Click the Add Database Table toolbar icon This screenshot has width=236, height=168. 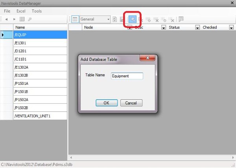tap(133, 19)
